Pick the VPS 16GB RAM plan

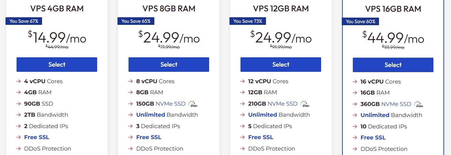(x=393, y=65)
